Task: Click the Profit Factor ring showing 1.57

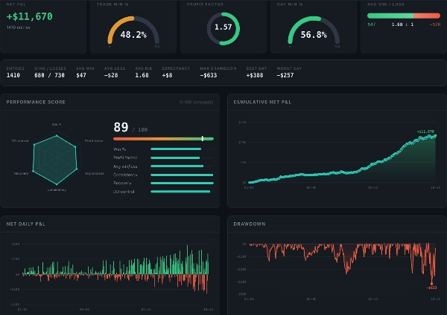Action: tap(223, 28)
